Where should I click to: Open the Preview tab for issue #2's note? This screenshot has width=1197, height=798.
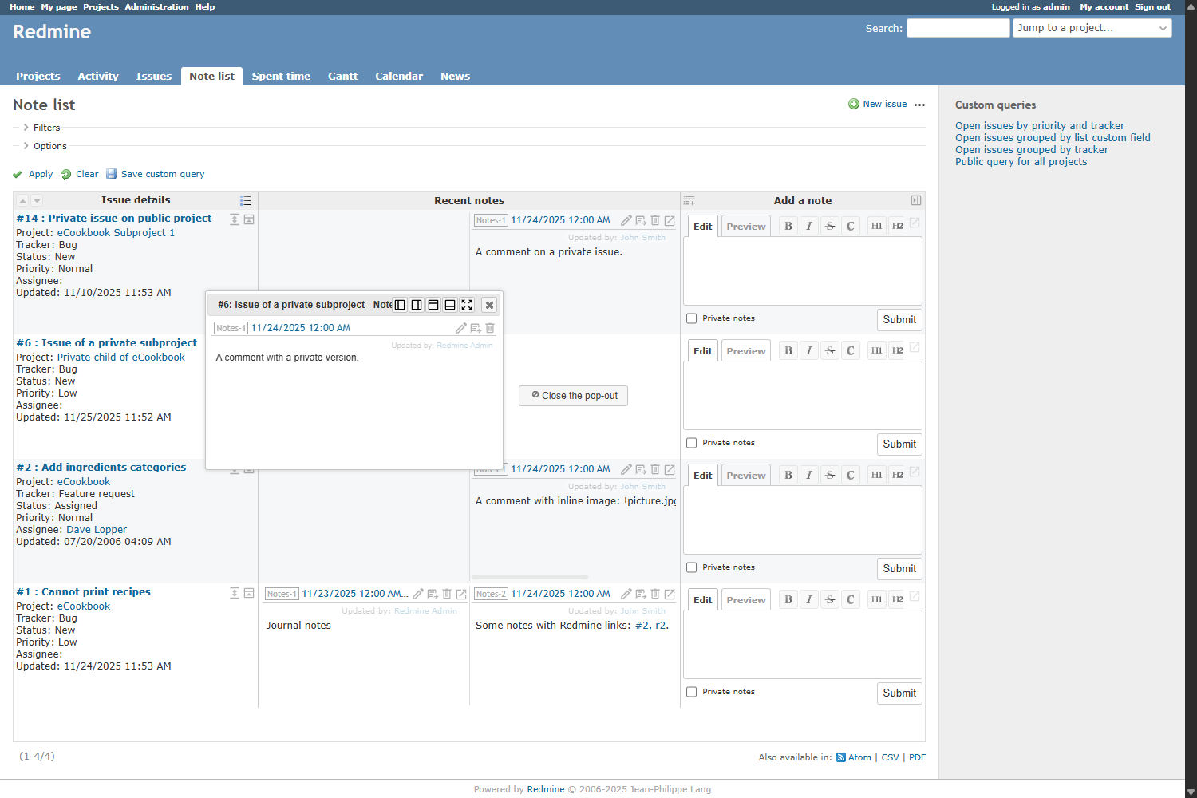(x=745, y=476)
